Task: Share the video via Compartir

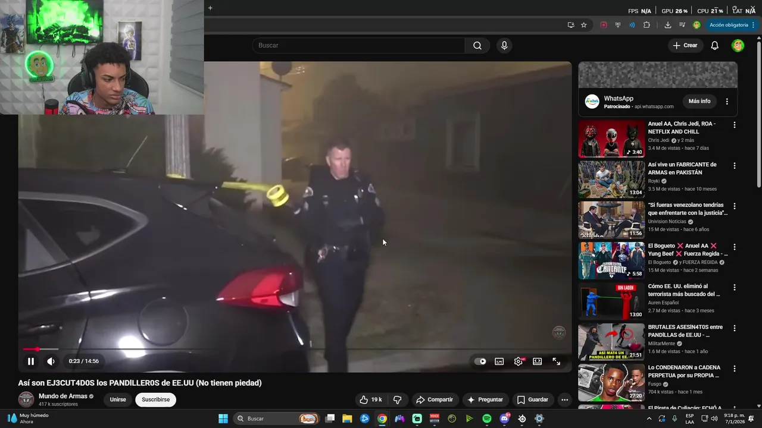Action: [435, 399]
